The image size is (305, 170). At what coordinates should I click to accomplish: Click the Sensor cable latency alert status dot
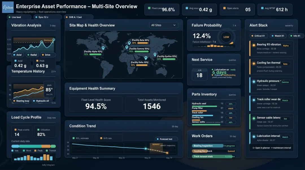pos(254,118)
